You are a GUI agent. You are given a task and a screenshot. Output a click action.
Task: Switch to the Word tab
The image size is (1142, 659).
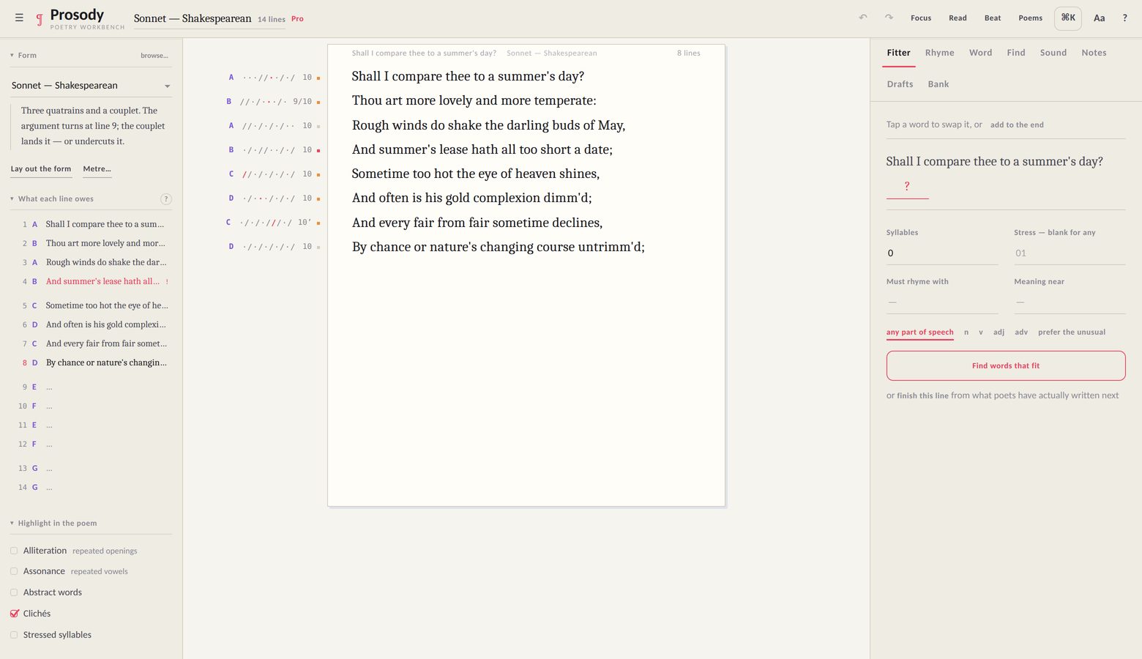coord(980,53)
